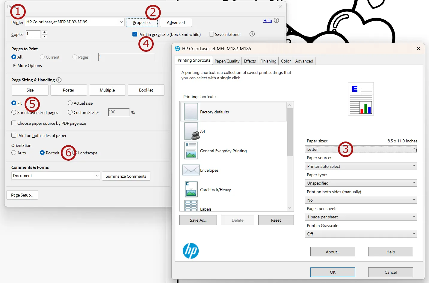
Task: Choose the General Everyday Printing shortcut
Action: pos(223,150)
